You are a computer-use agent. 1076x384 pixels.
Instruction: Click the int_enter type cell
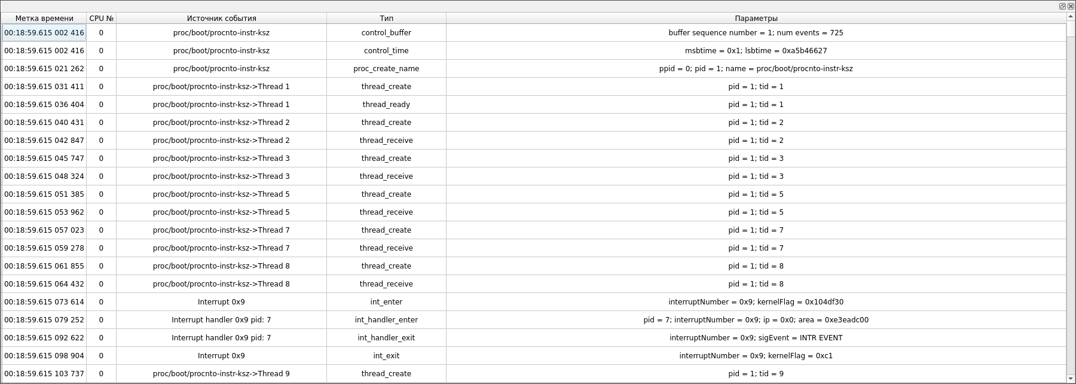[x=386, y=302]
